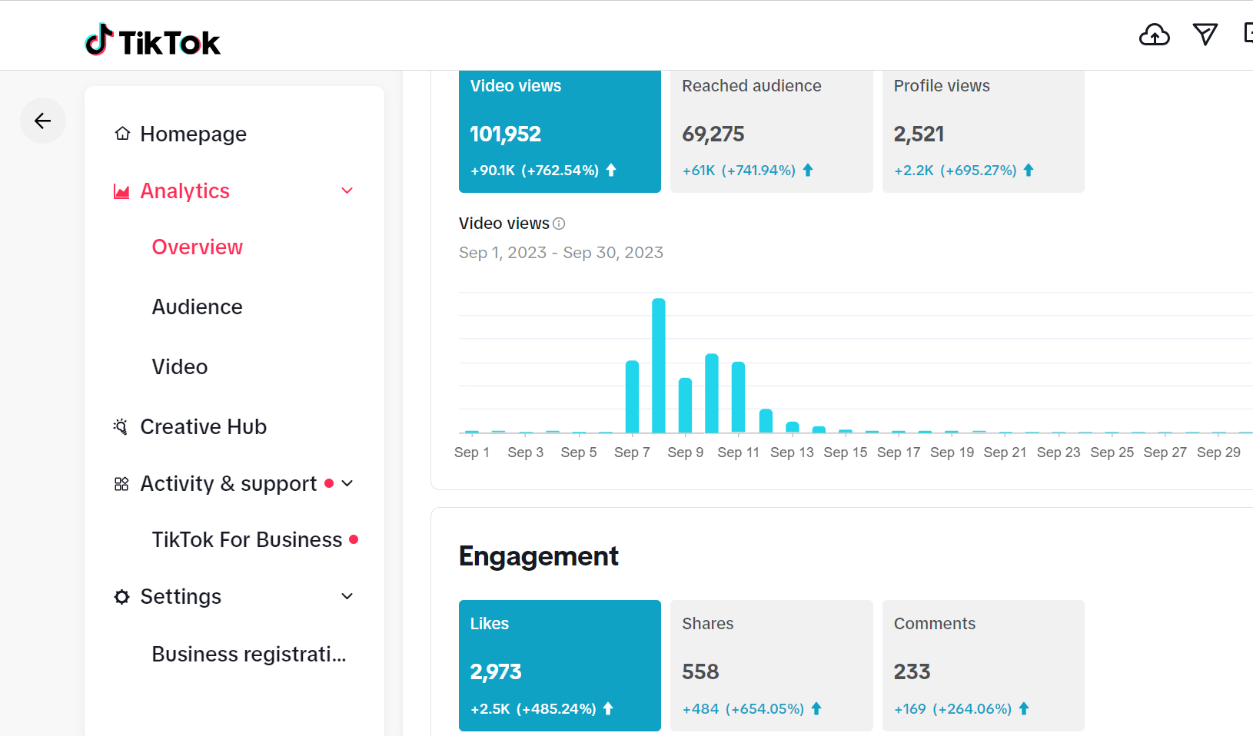Open the messages paper-plane icon

point(1205,34)
